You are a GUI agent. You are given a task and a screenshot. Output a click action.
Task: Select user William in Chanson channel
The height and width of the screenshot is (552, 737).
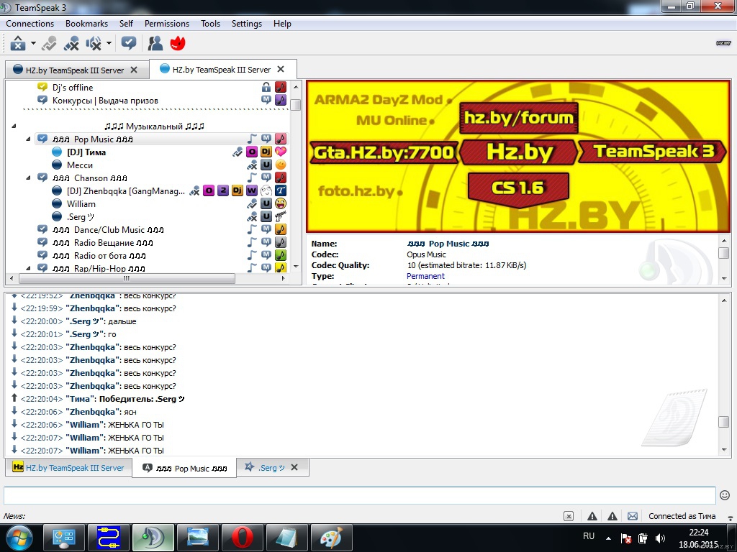click(x=81, y=203)
